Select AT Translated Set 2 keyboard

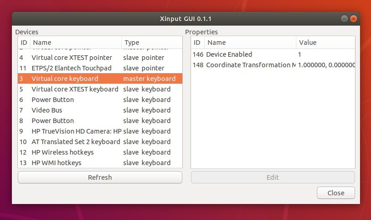point(100,141)
